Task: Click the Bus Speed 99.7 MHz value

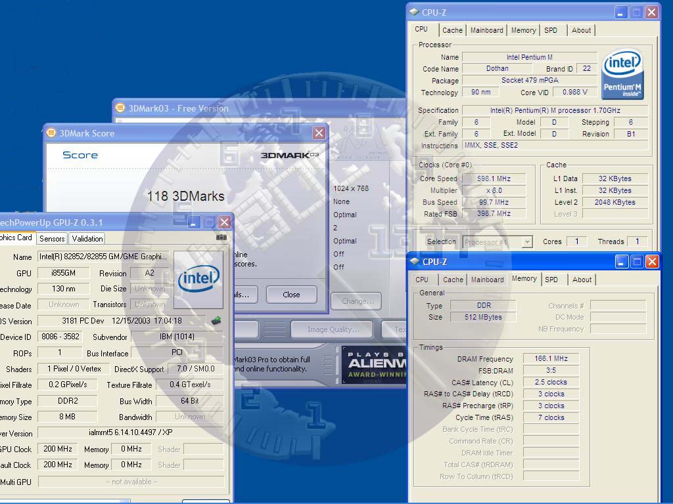Action: [x=494, y=202]
